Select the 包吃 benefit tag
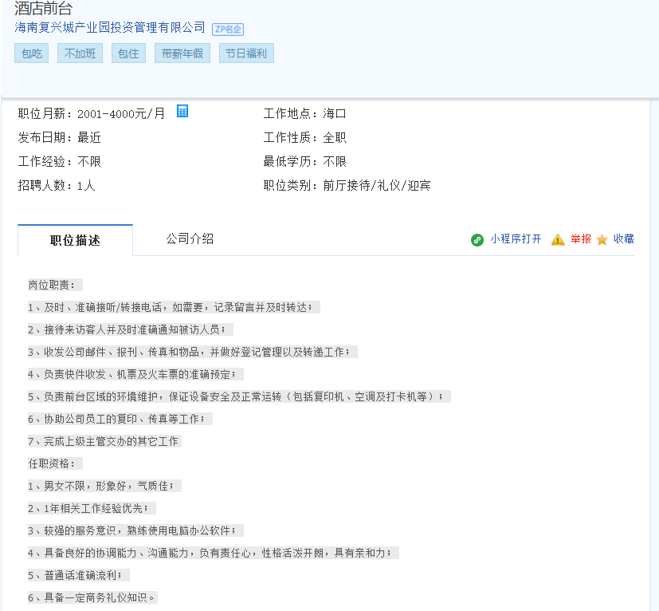Viewport: 659px width, 611px height. pyautogui.click(x=32, y=53)
